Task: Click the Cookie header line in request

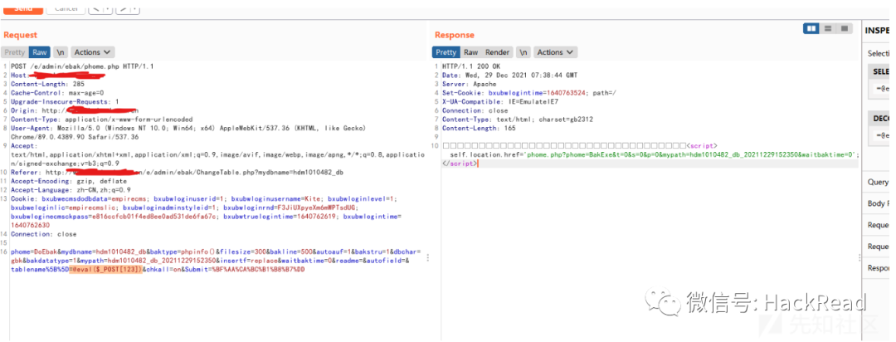Action: (x=207, y=212)
